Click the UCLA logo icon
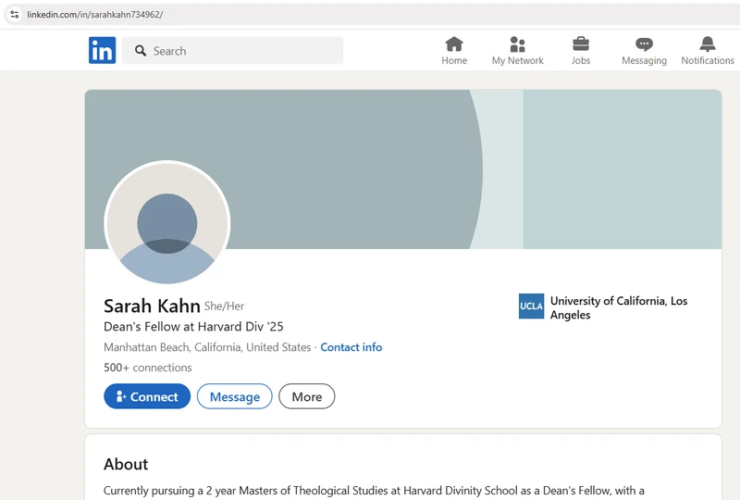Viewport: 740px width, 500px height. 531,306
